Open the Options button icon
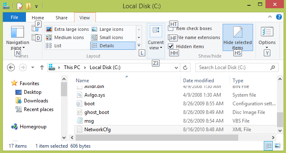Viewport: 286px width, 153px height. click(267, 32)
